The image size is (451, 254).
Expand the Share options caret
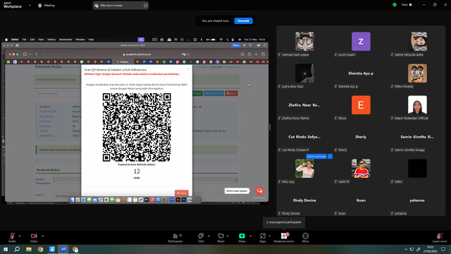250,236
